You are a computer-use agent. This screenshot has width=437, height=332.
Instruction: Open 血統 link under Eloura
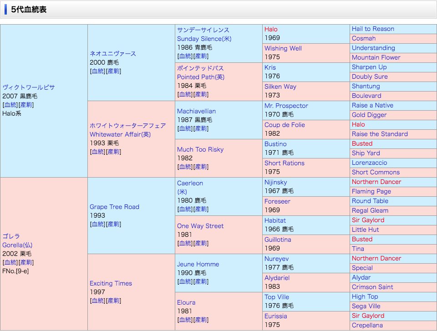pos(185,320)
